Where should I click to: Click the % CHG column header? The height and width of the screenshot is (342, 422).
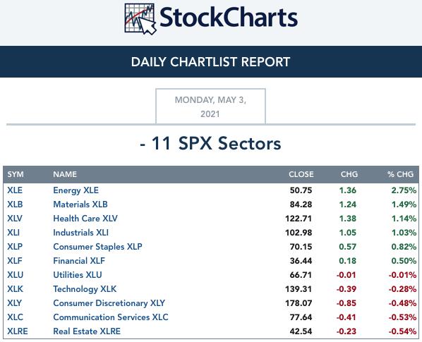400,174
